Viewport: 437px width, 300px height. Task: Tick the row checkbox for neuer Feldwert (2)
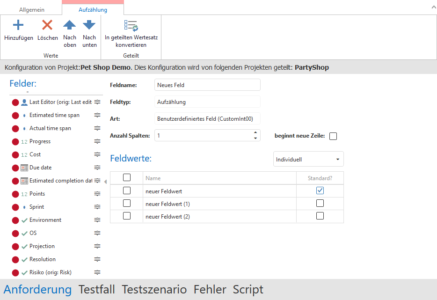tap(126, 216)
